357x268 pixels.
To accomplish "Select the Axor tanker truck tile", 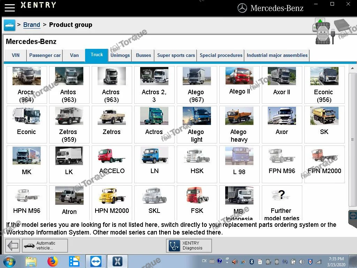I will click(282, 125).
